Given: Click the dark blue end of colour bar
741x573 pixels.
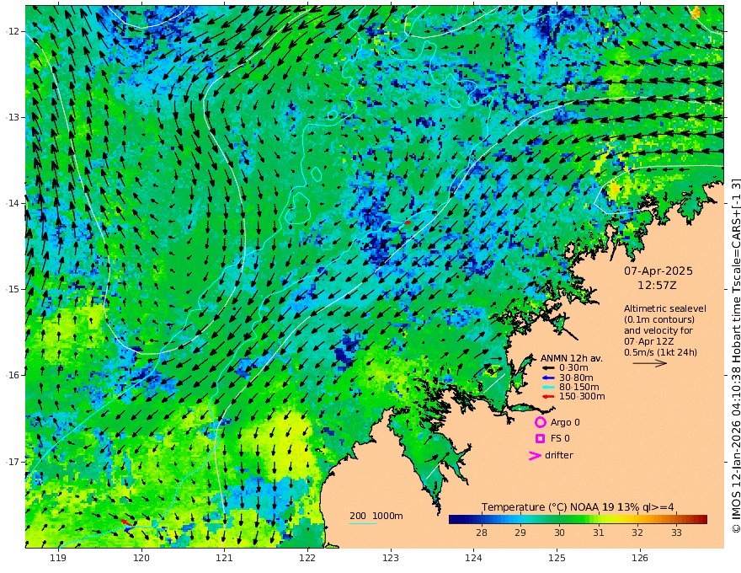Looking at the screenshot, I should pos(452,519).
